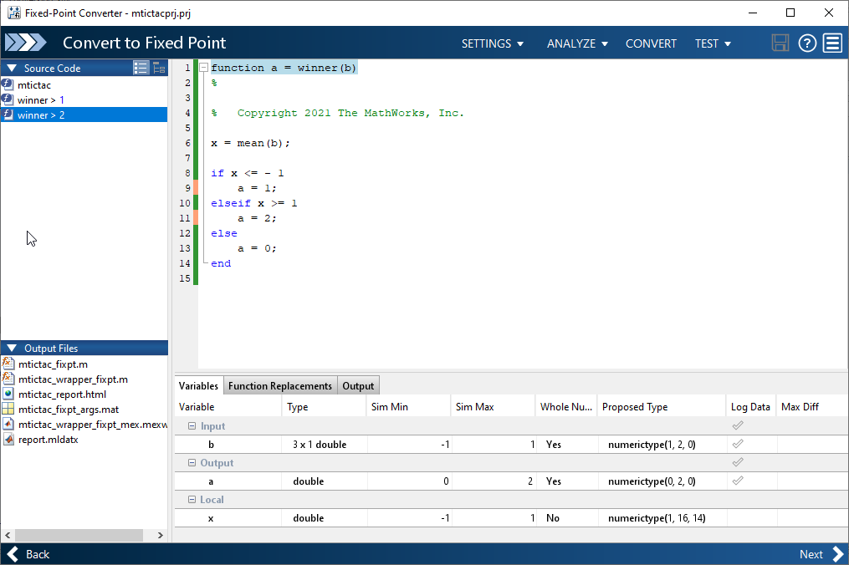Viewport: 849px width, 565px height.
Task: Click the Save project icon
Action: tap(780, 43)
